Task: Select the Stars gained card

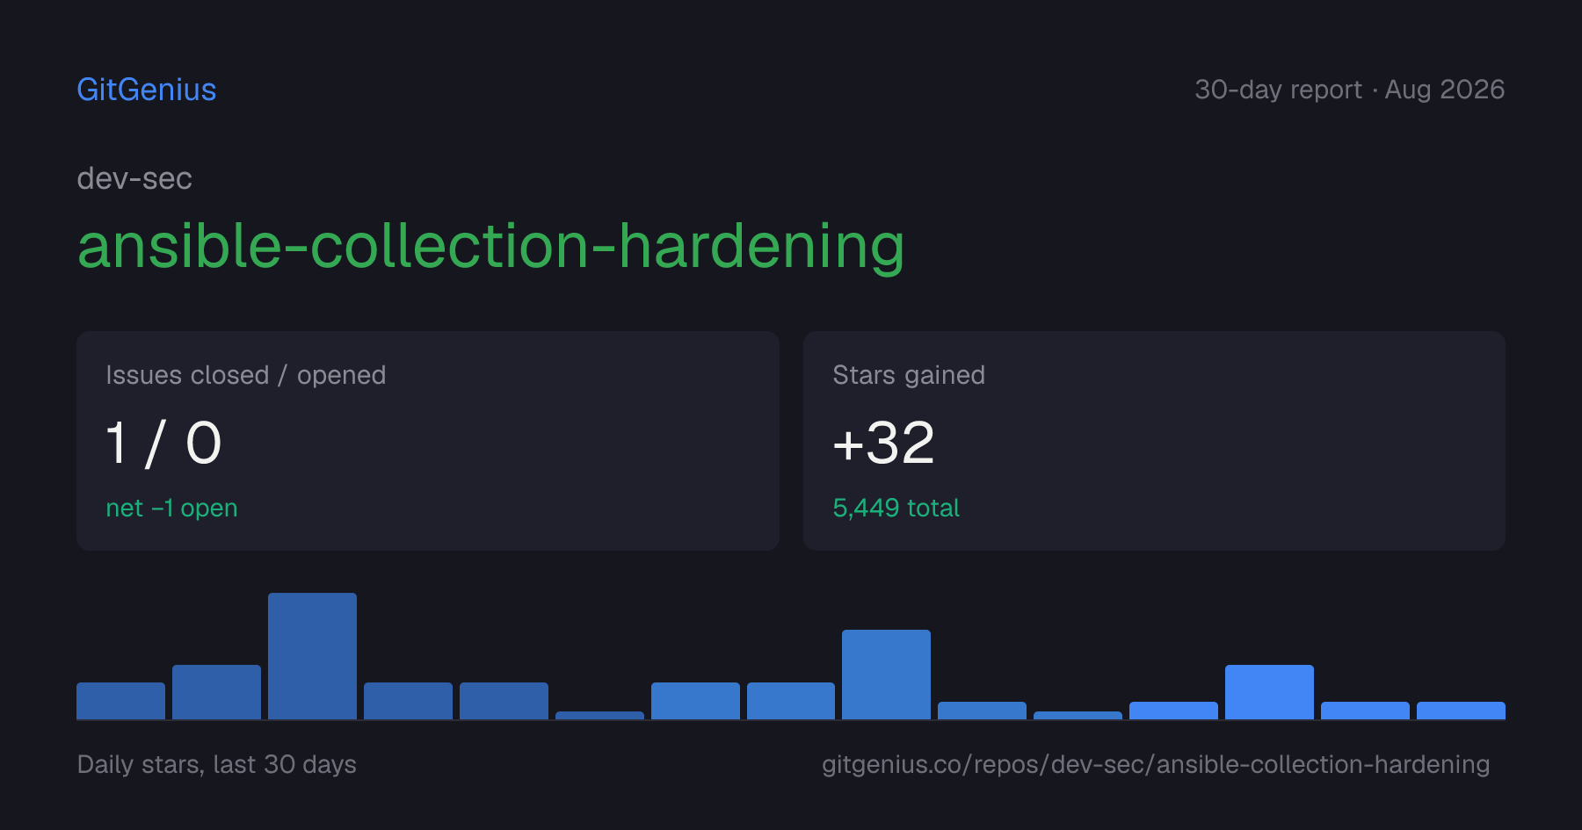Action: point(1154,441)
